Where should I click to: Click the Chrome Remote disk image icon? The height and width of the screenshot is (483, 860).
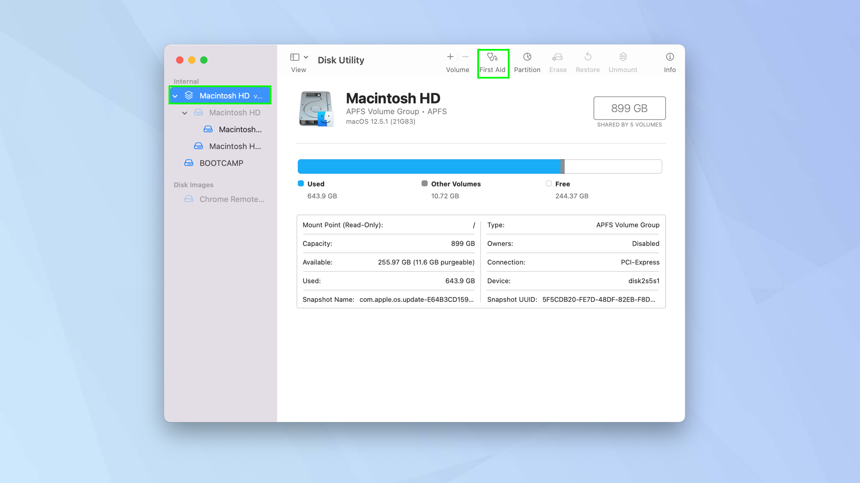[x=189, y=199]
